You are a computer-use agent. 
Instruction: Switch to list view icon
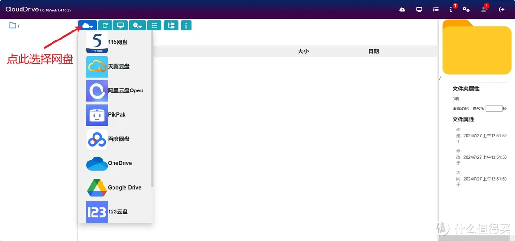(154, 26)
